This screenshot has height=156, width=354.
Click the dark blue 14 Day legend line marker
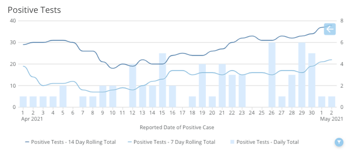[x=27, y=142]
